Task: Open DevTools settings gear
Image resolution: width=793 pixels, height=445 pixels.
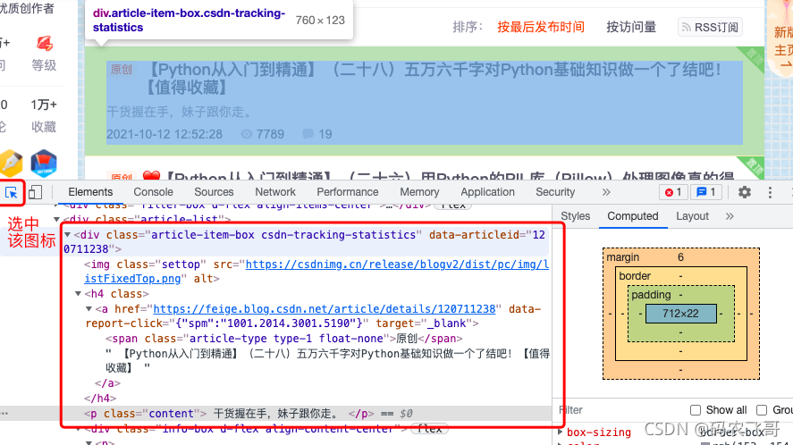Action: [x=745, y=192]
